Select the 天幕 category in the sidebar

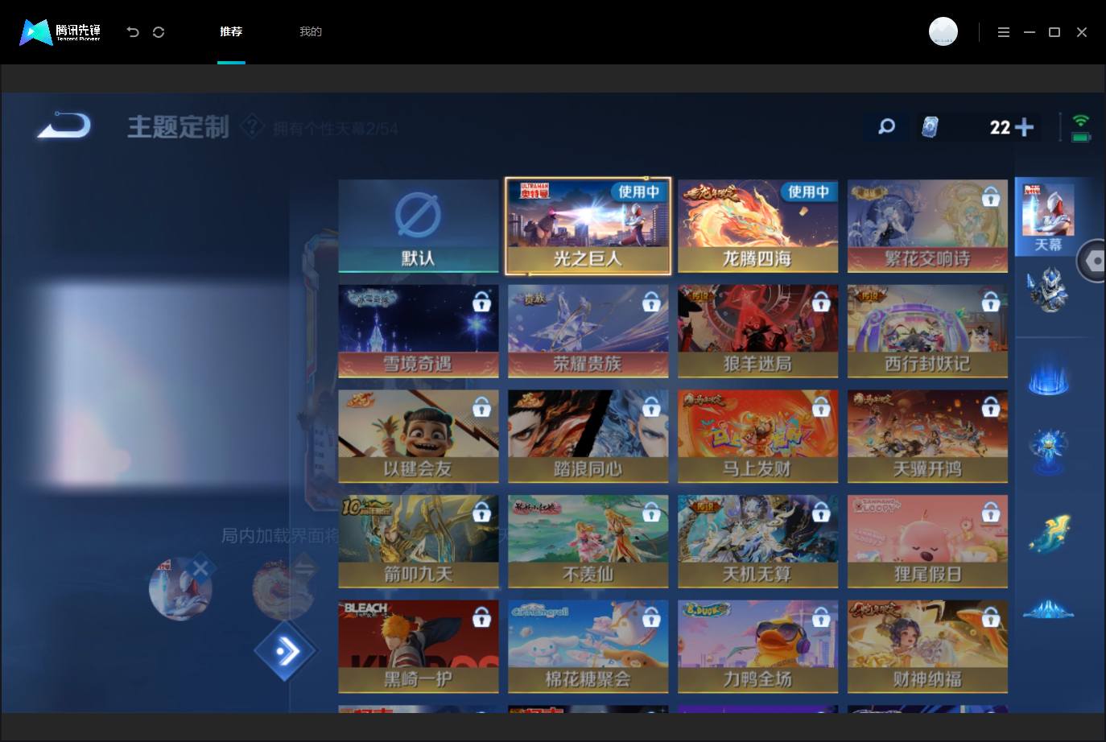click(1047, 217)
